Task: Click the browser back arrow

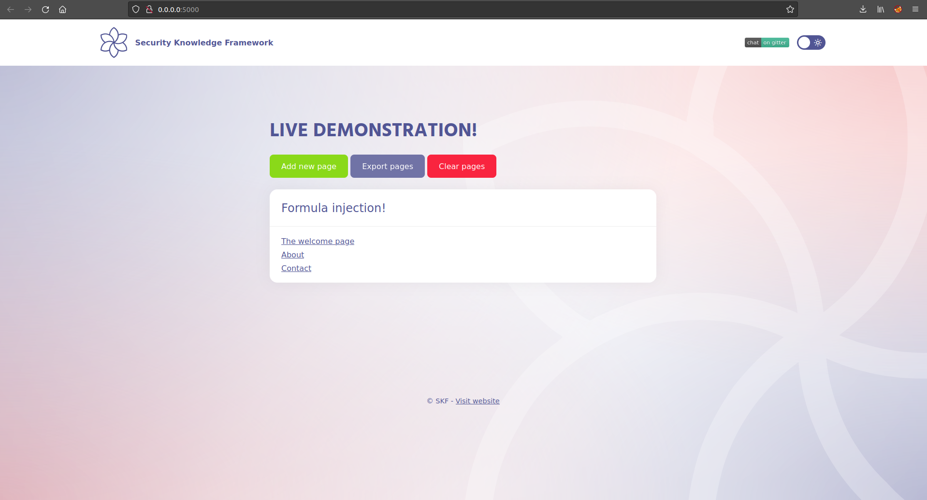Action: pos(11,9)
